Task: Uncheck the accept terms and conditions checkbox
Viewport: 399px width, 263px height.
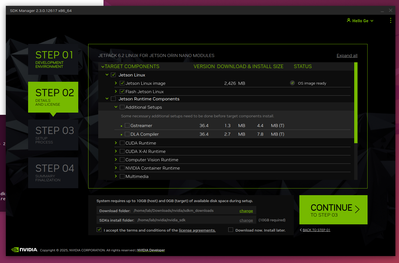Action: pyautogui.click(x=99, y=230)
